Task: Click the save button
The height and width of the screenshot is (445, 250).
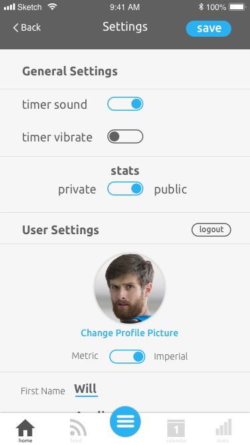Action: click(209, 29)
